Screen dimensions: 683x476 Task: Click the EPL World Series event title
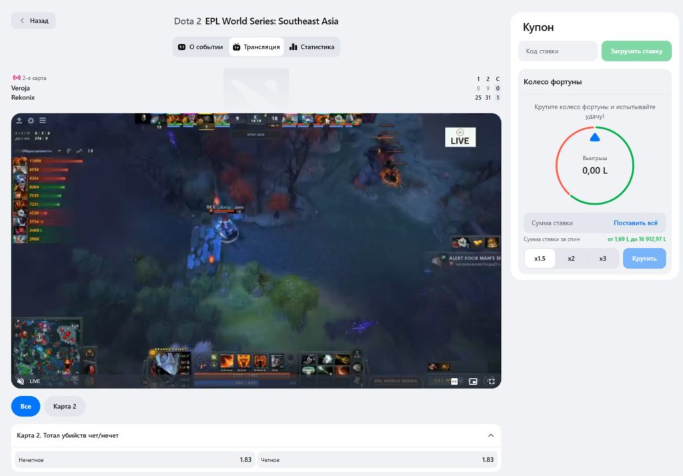272,21
